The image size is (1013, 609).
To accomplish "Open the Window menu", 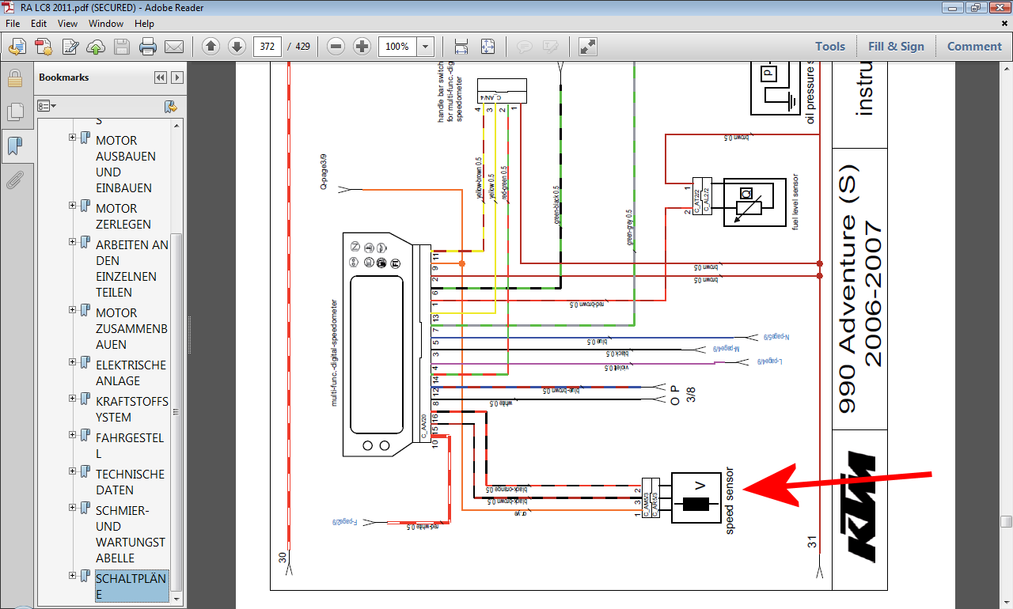I will point(105,24).
